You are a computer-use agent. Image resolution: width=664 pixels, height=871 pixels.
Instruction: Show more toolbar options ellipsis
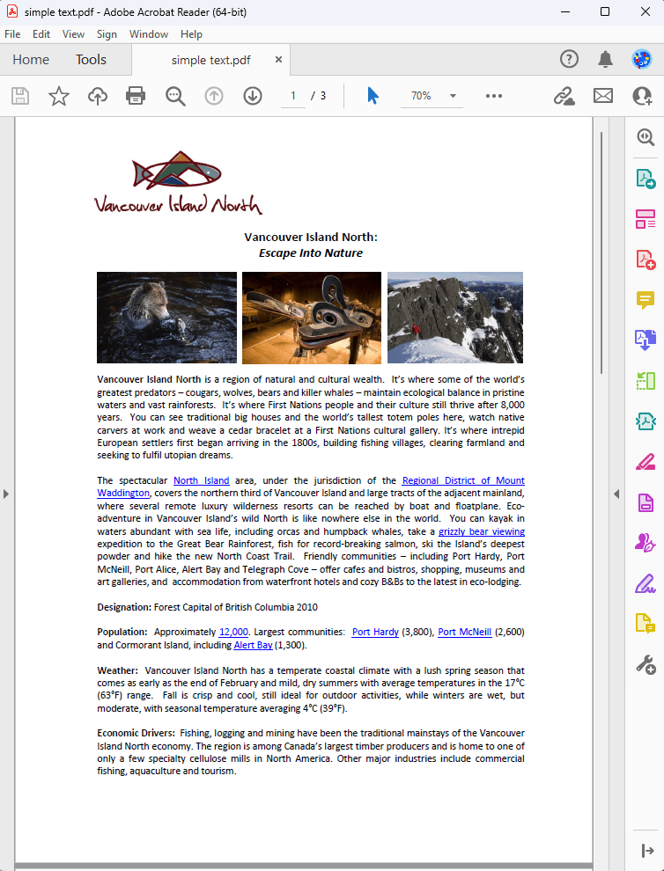(494, 96)
